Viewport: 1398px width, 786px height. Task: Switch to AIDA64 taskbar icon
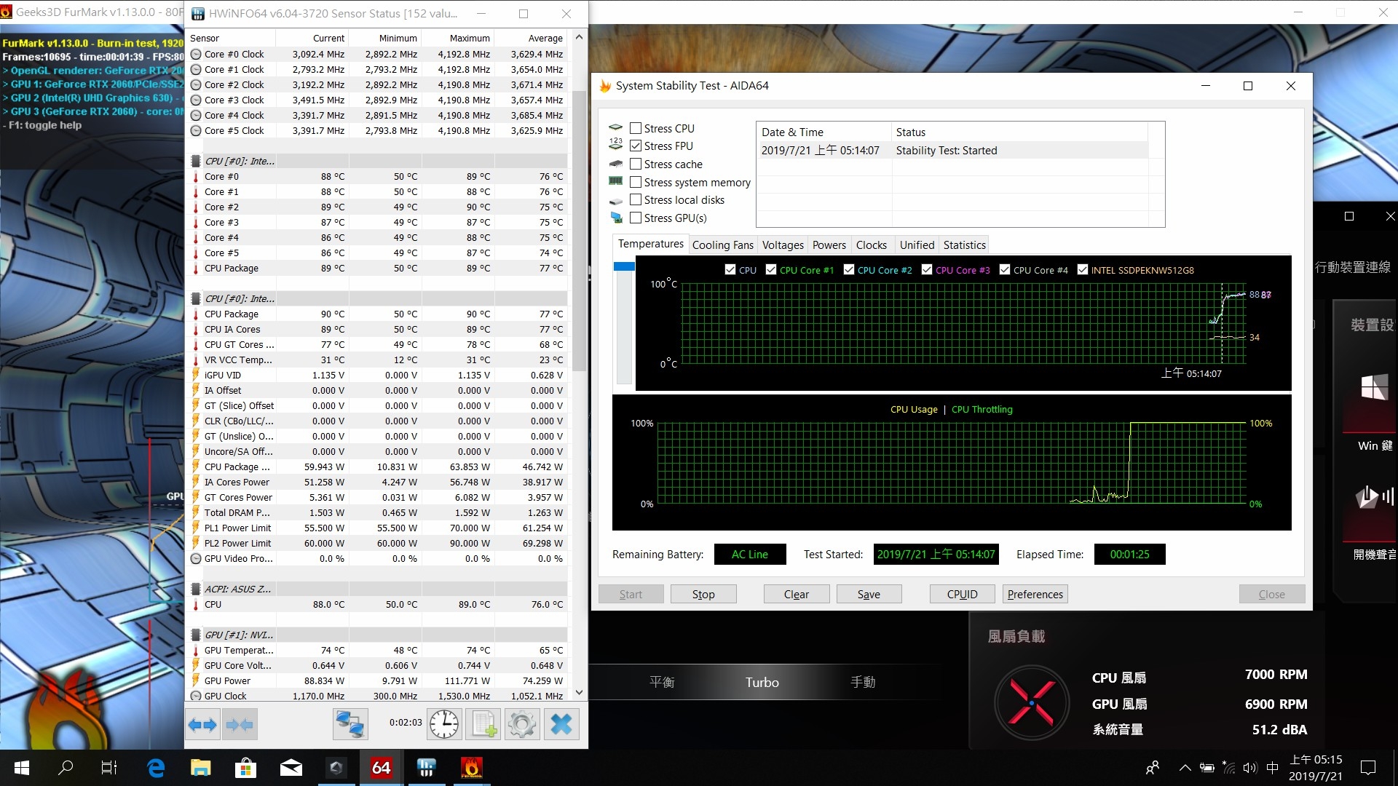[382, 768]
